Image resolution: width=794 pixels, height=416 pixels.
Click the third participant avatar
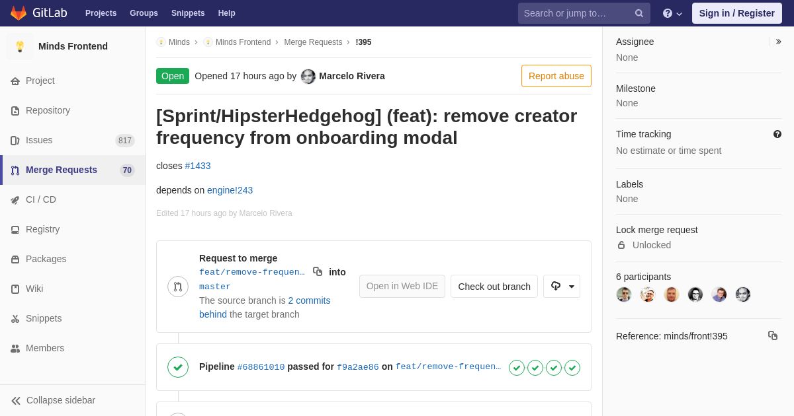pyautogui.click(x=672, y=295)
